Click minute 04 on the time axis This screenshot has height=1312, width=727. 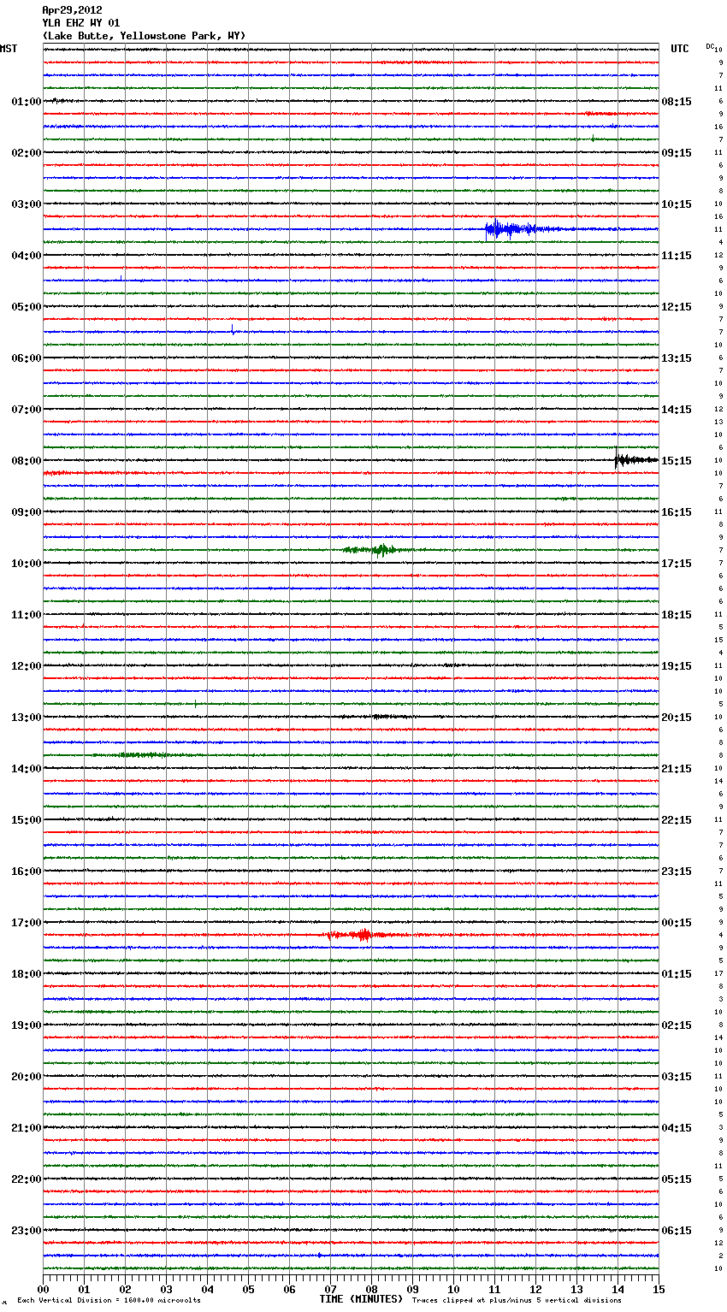207,1289
